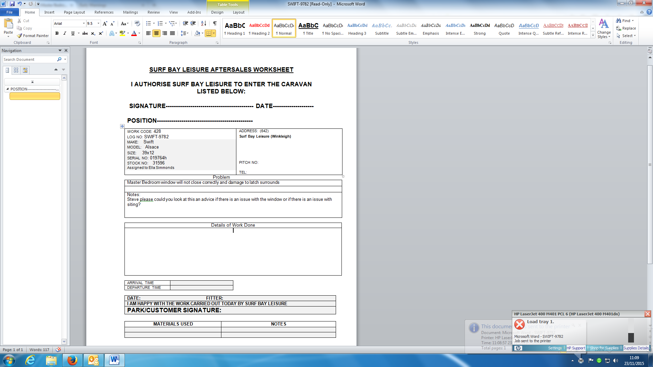Click the Strikethrough icon
Image resolution: width=653 pixels, height=367 pixels.
85,33
